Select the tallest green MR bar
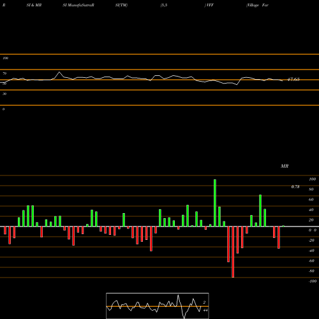This screenshot has height=319, width=319. 215,203
